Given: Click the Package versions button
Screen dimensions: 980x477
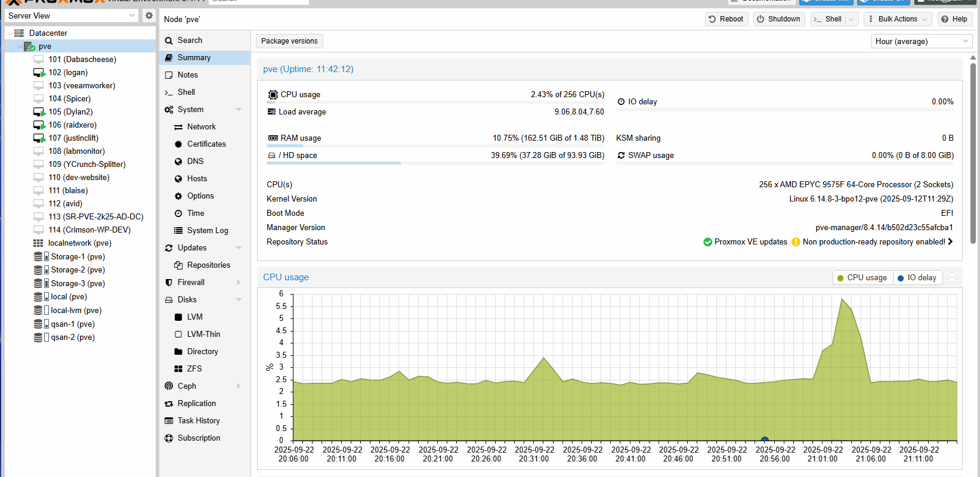Looking at the screenshot, I should (289, 41).
